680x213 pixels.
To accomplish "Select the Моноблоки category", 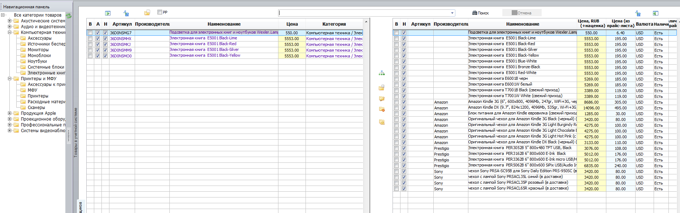I will (39, 56).
